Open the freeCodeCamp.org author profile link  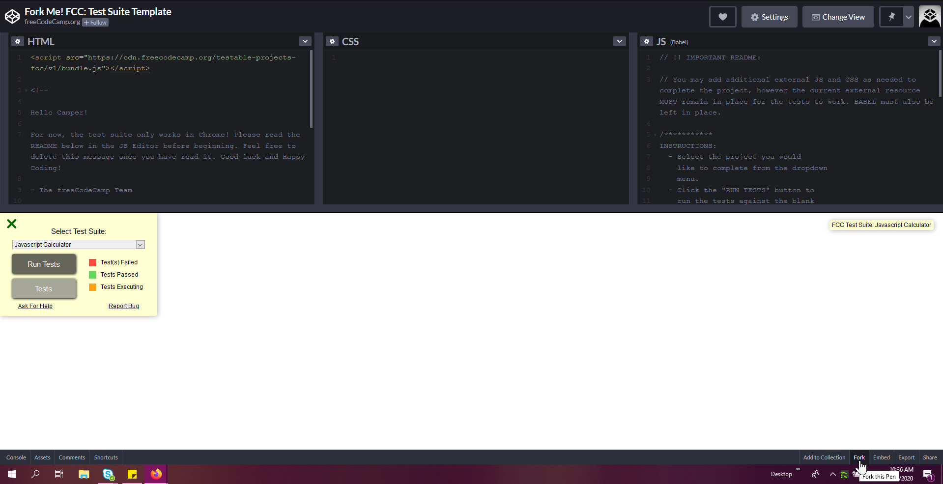pos(52,22)
